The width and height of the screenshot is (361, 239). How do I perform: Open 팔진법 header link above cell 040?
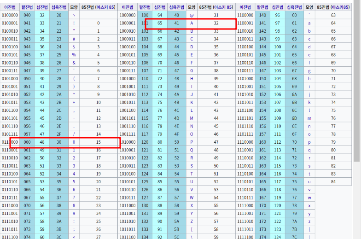pos(27,7)
